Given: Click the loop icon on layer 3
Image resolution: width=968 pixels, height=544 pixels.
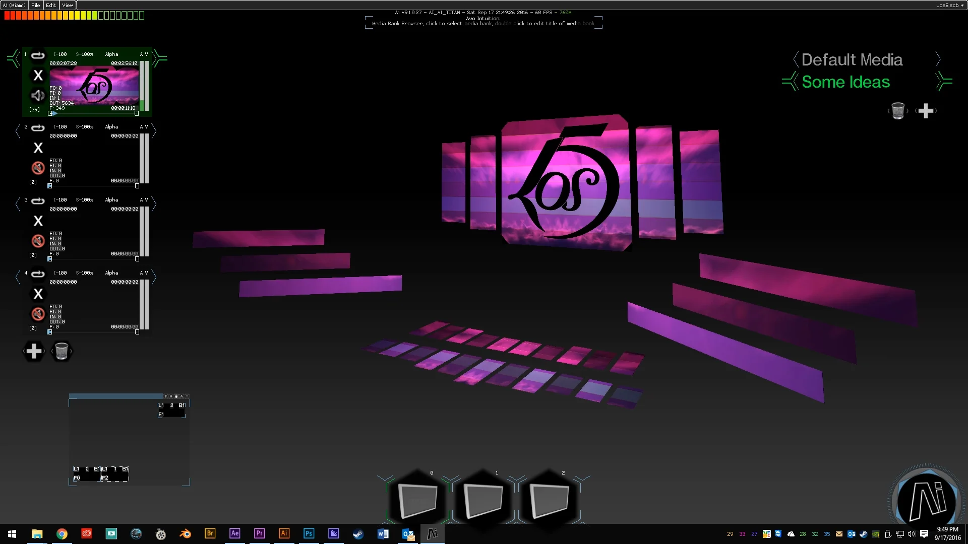Looking at the screenshot, I should click(x=38, y=200).
